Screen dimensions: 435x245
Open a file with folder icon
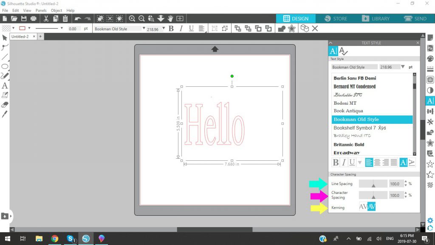(14, 19)
